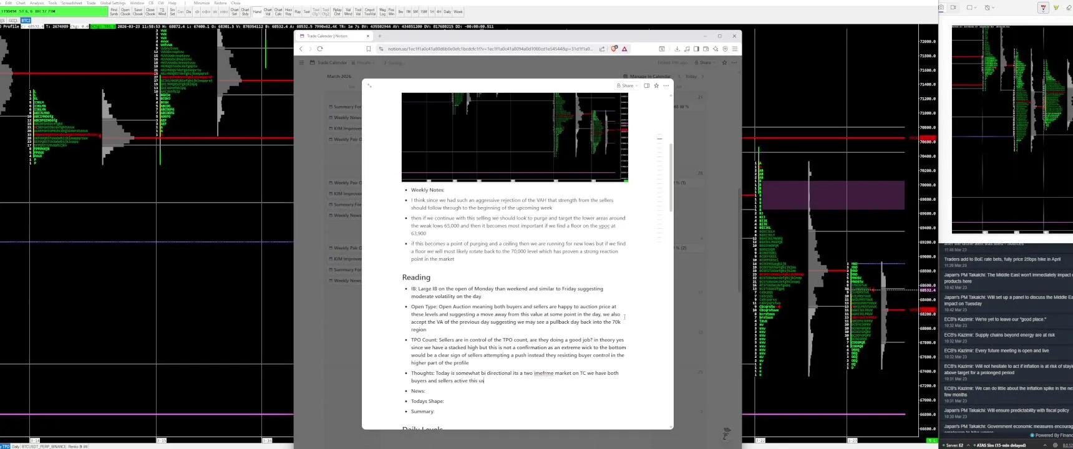
Task: Select the eraser in snipping tool
Action: click(x=1068, y=7)
